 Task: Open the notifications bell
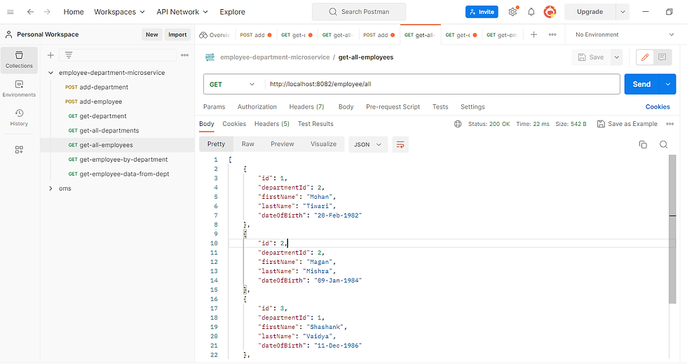coord(531,12)
